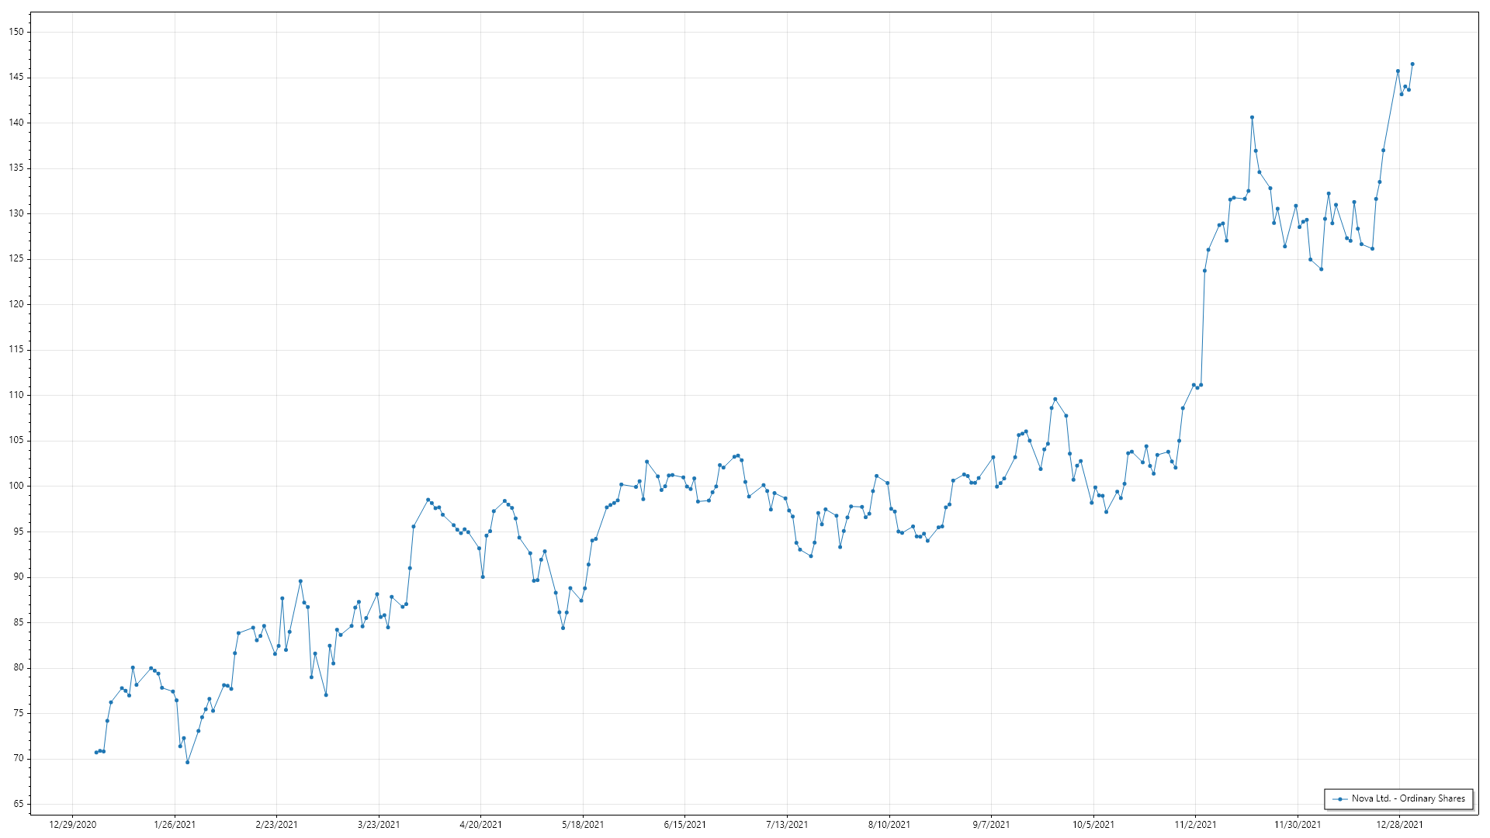This screenshot has width=1490, height=838.
Task: Click the 150 y-axis tick label
Action: pyautogui.click(x=17, y=32)
